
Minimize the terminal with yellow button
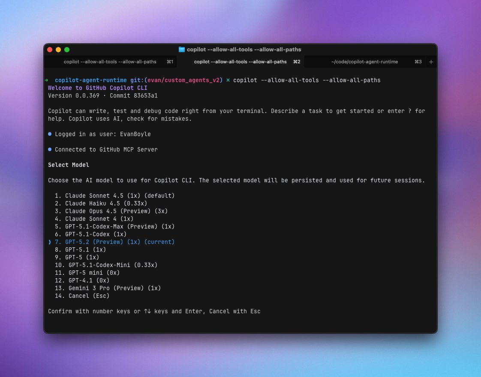click(58, 50)
